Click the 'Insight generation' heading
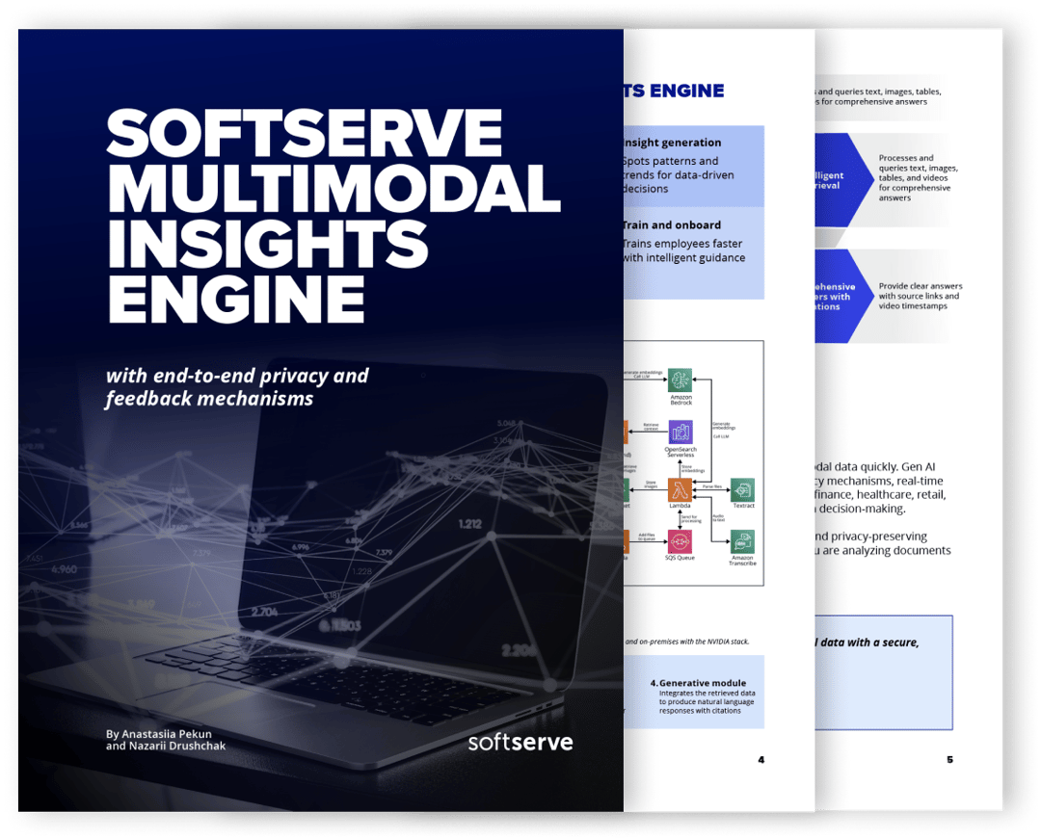The width and height of the screenshot is (1041, 839). [672, 143]
